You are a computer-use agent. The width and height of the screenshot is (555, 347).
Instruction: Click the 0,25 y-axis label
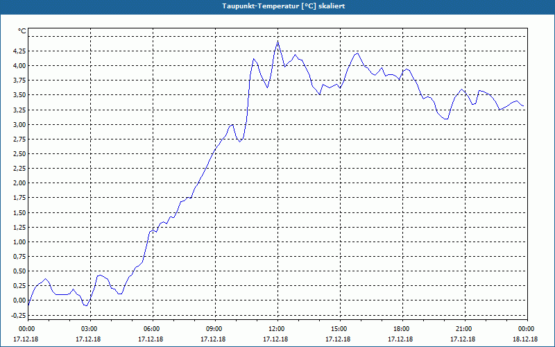point(19,286)
